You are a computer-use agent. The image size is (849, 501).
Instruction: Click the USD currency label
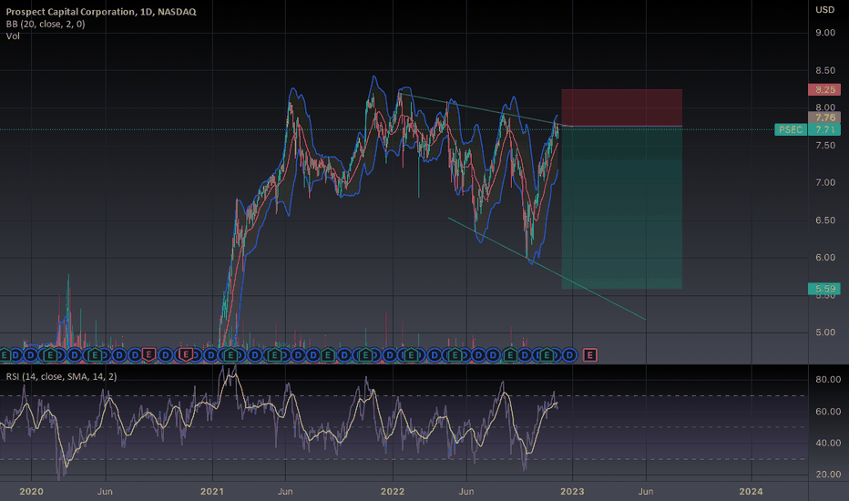click(825, 10)
